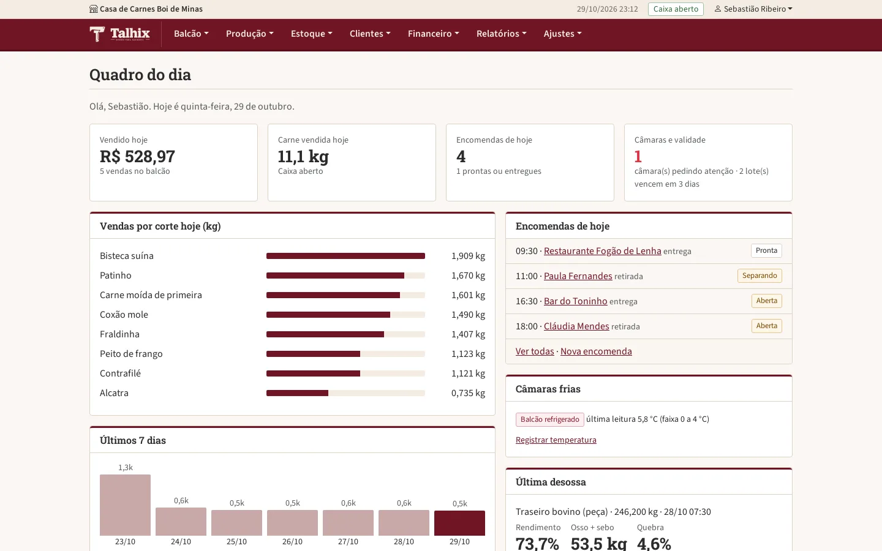This screenshot has height=551, width=882.
Task: Click the Registrar temperatura link
Action: click(556, 440)
